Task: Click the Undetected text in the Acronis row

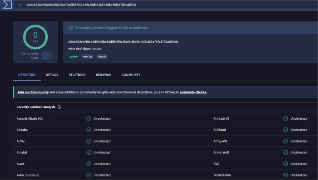Action: tap(102, 119)
